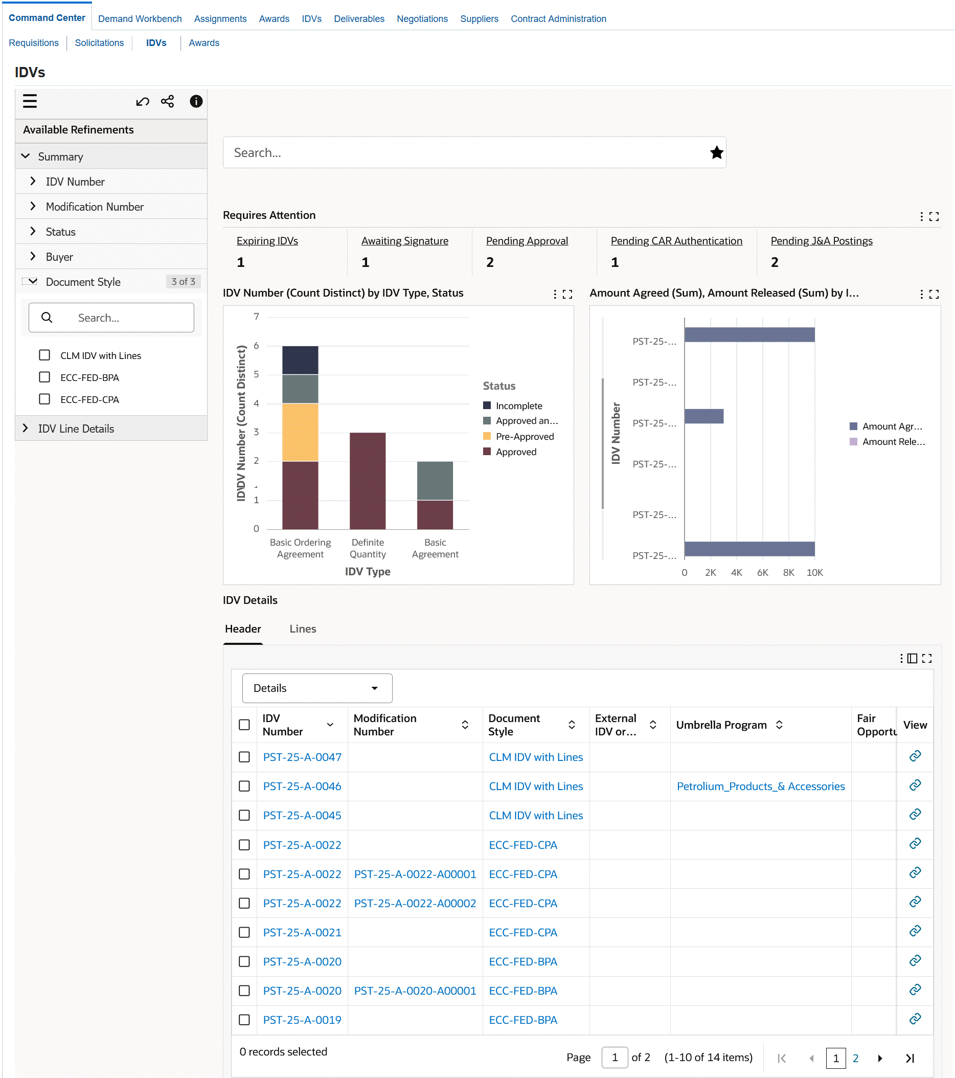This screenshot has height=1078, width=955.
Task: Open the Details dropdown above the table
Action: coord(317,688)
